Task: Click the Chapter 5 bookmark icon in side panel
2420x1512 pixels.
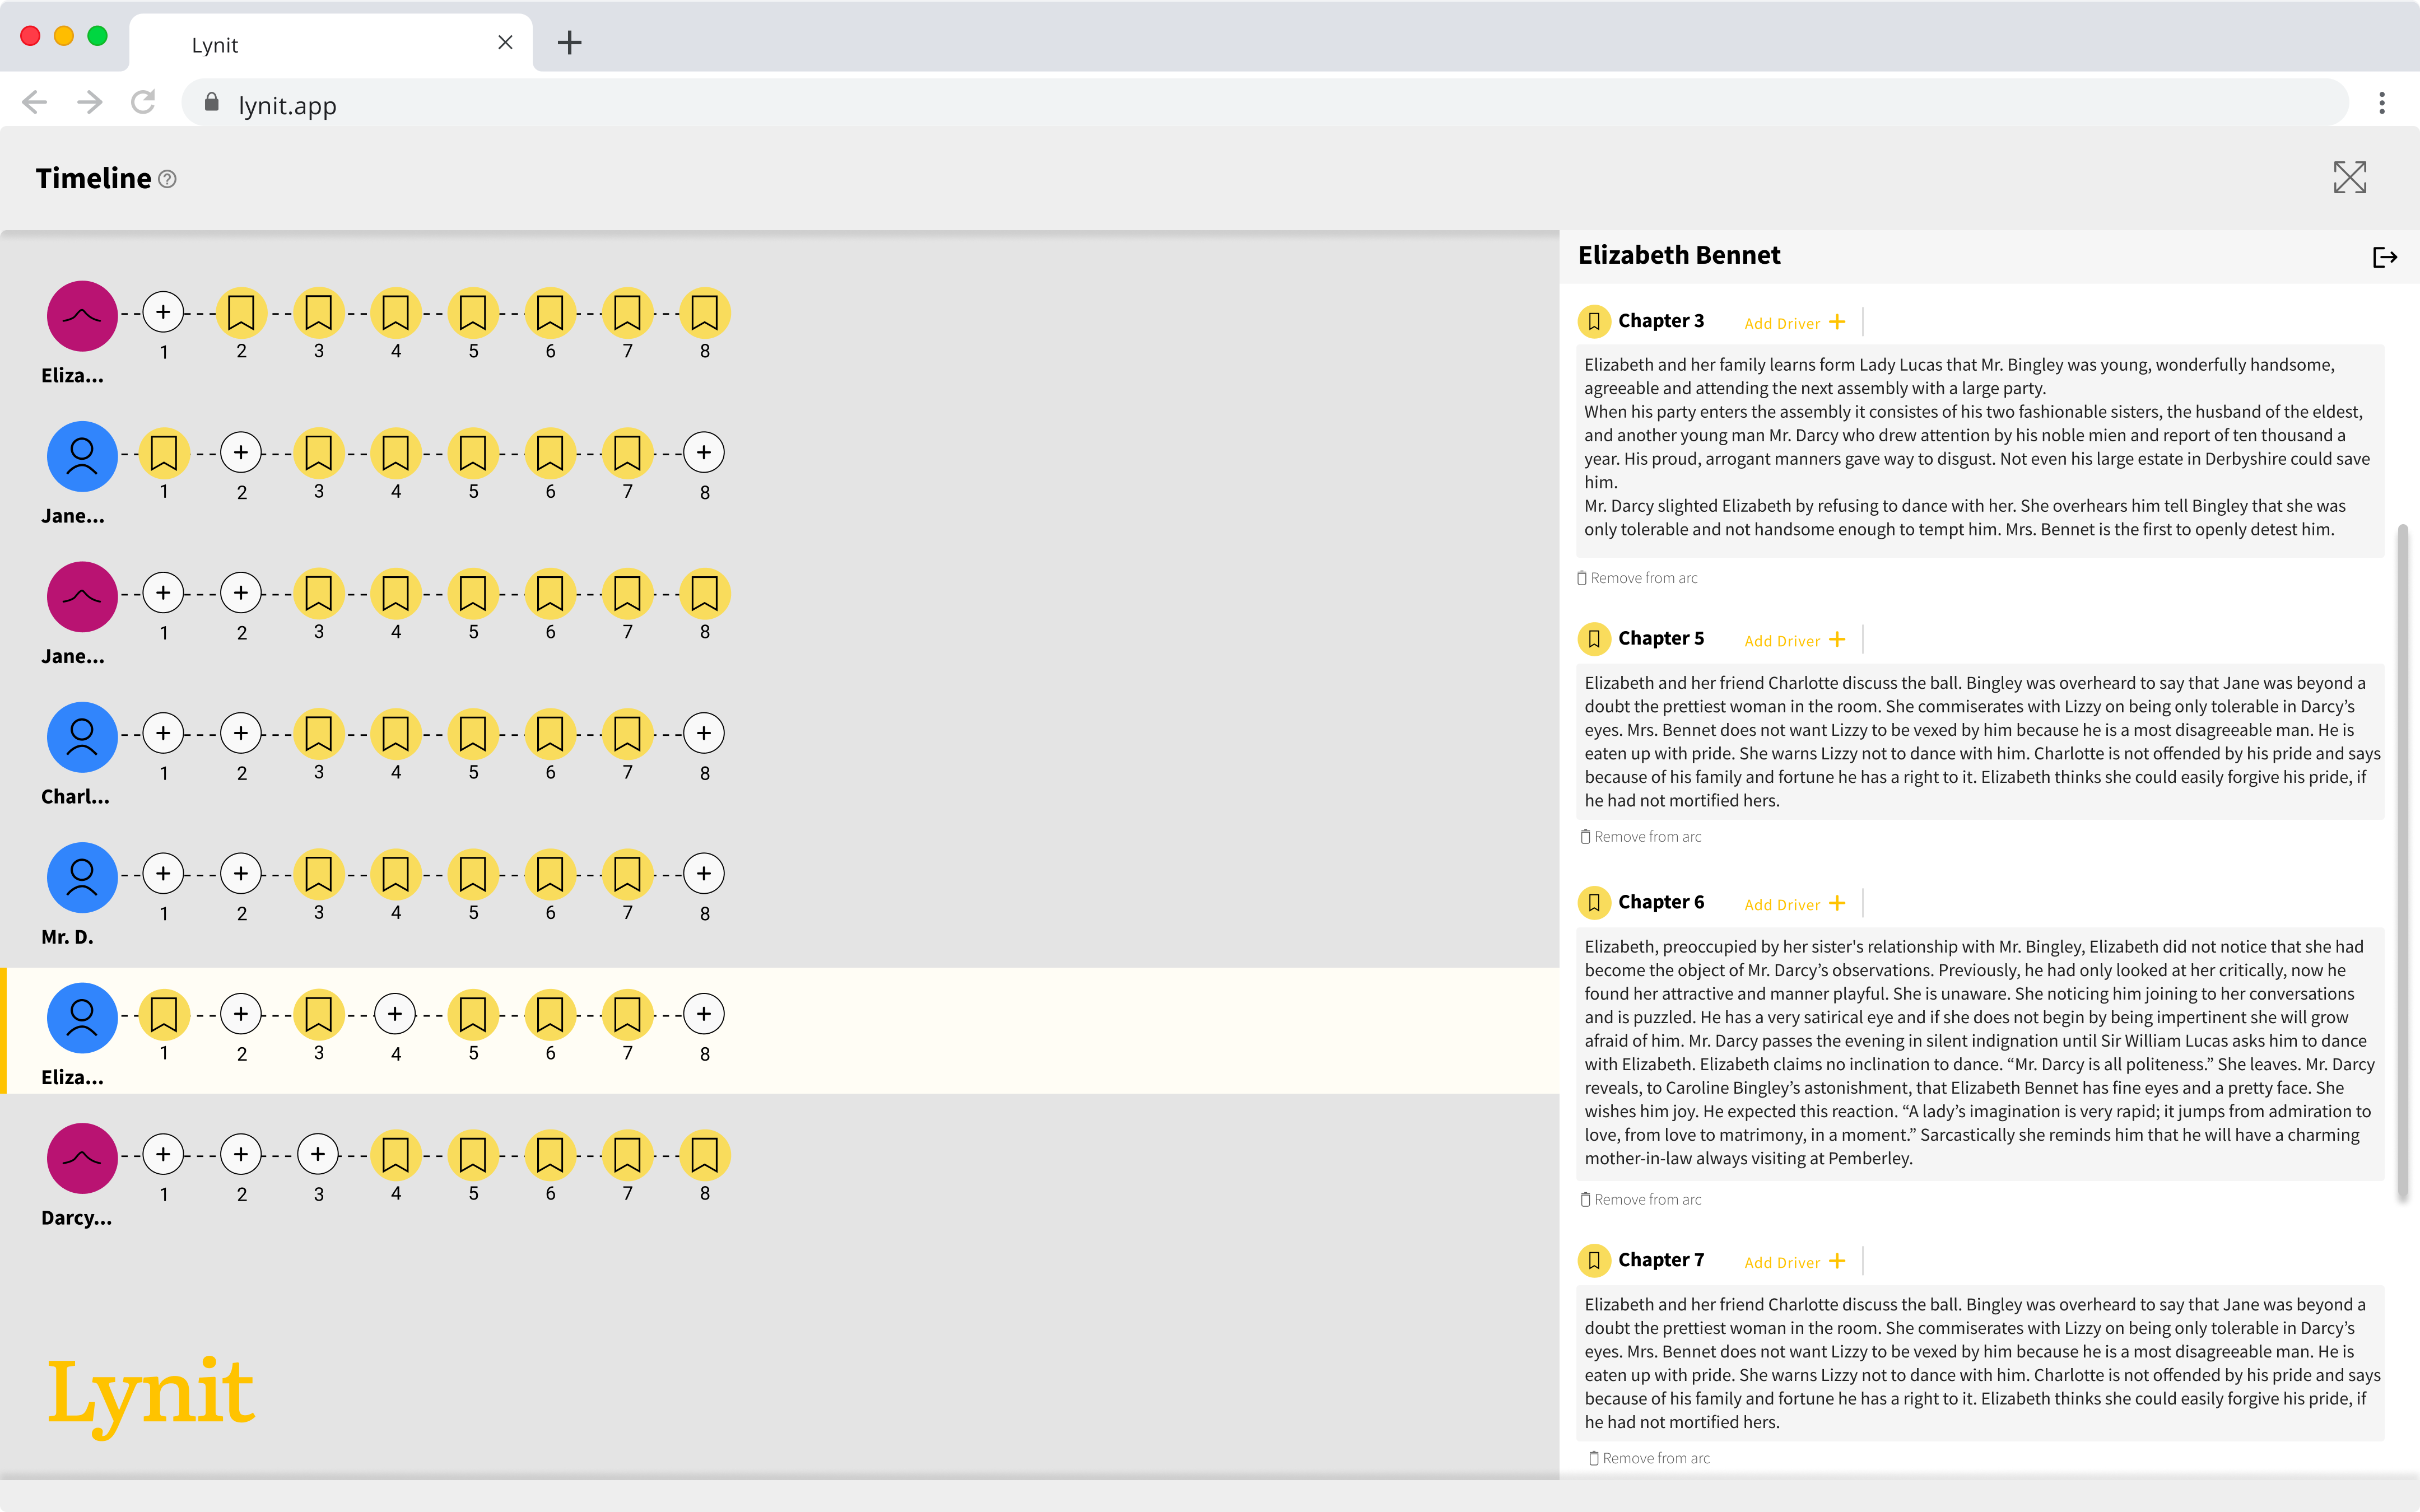Action: point(1594,639)
